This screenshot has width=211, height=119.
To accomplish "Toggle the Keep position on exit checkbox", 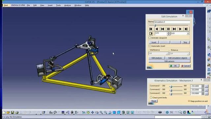I will (x=189, y=101).
